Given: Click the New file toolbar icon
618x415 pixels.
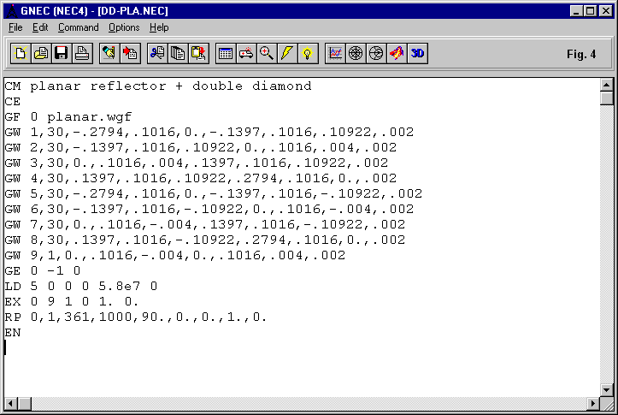Looking at the screenshot, I should point(21,53).
